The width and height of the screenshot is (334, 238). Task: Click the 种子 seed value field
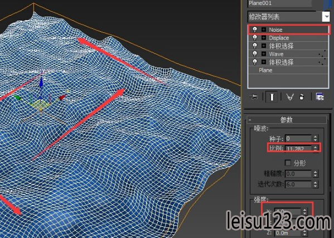point(298,138)
